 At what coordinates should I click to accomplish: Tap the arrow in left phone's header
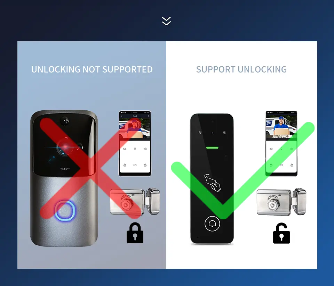(148, 116)
